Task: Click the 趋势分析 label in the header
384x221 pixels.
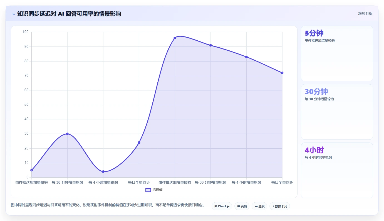Action: click(x=365, y=14)
